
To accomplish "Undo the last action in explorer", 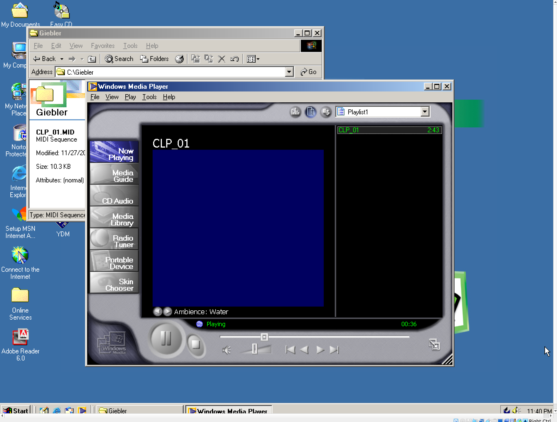I will 234,59.
